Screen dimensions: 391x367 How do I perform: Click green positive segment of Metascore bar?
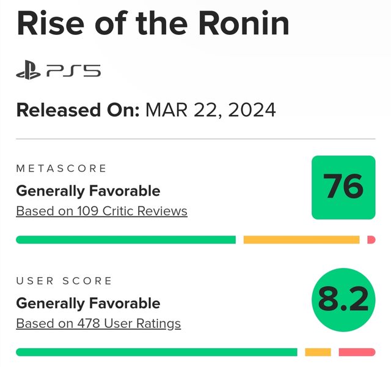[125, 240]
